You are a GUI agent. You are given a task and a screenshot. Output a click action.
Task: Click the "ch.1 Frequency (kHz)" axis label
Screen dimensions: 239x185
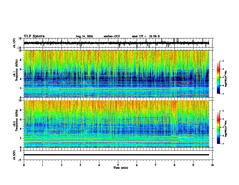(x=16, y=70)
